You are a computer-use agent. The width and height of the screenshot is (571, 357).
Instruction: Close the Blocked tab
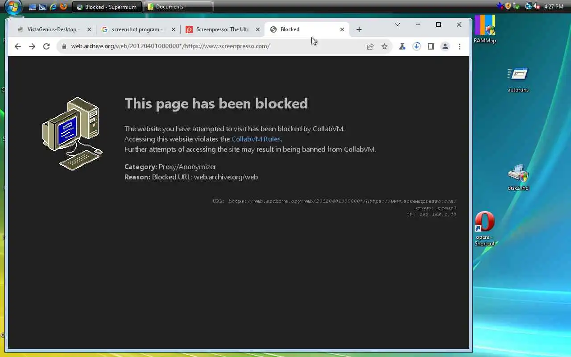pyautogui.click(x=342, y=29)
